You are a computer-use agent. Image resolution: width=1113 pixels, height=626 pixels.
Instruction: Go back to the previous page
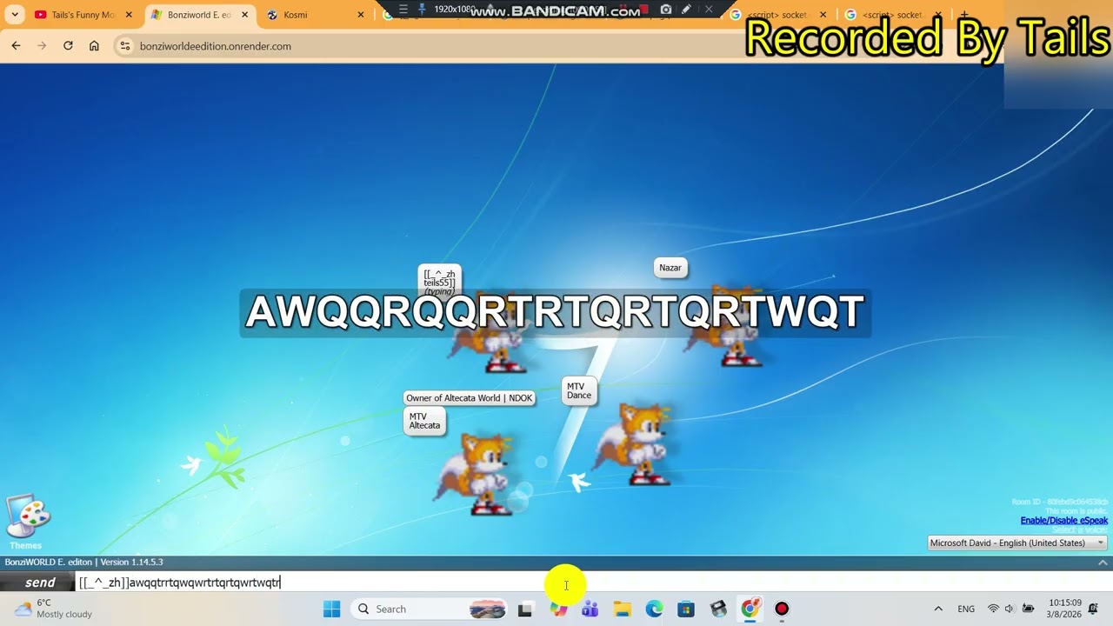pos(16,46)
